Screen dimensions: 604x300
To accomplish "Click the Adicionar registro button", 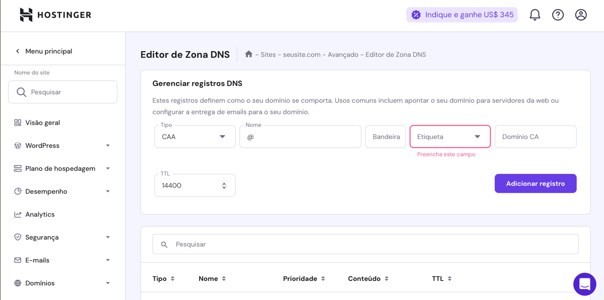I will [535, 183].
